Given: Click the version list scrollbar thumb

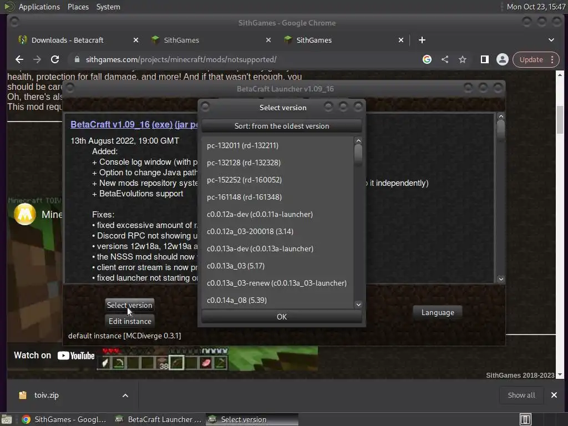Looking at the screenshot, I should point(358,154).
